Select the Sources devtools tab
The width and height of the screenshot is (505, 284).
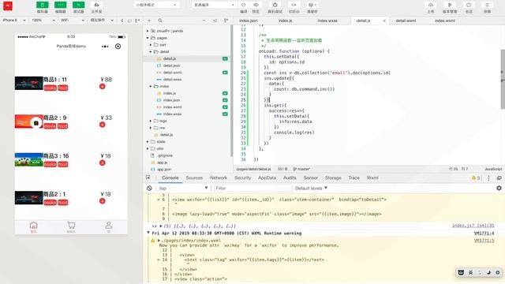click(x=194, y=177)
